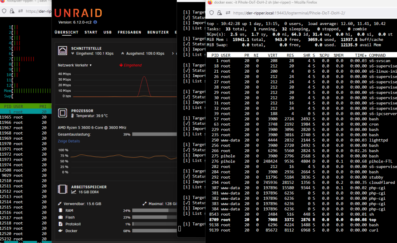Click the stubby process row
The image size is (397, 243).
click(x=302, y=177)
